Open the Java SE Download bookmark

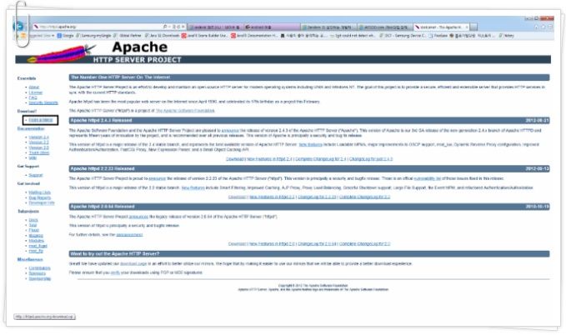[162, 36]
